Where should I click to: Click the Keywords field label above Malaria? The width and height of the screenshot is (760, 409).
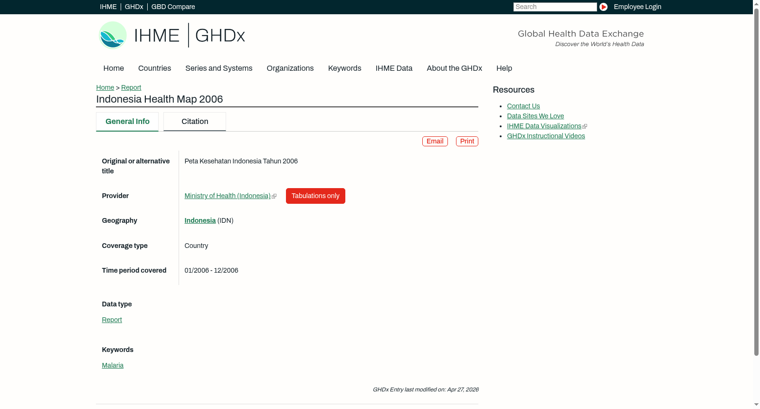[117, 350]
